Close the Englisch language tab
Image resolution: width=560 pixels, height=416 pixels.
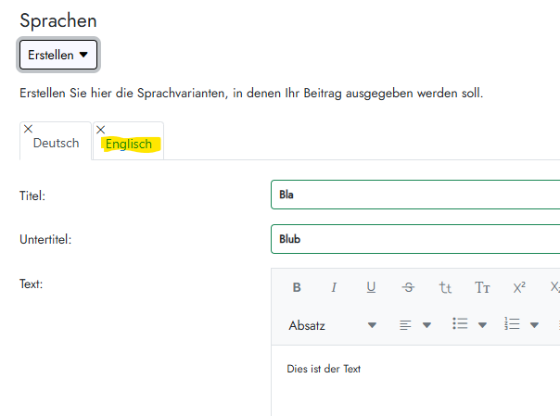tap(101, 129)
